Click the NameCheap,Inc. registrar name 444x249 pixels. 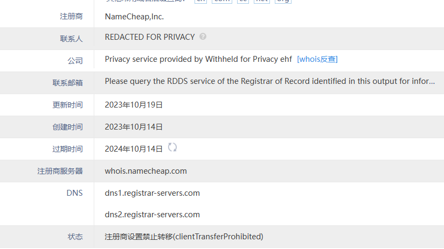point(134,16)
